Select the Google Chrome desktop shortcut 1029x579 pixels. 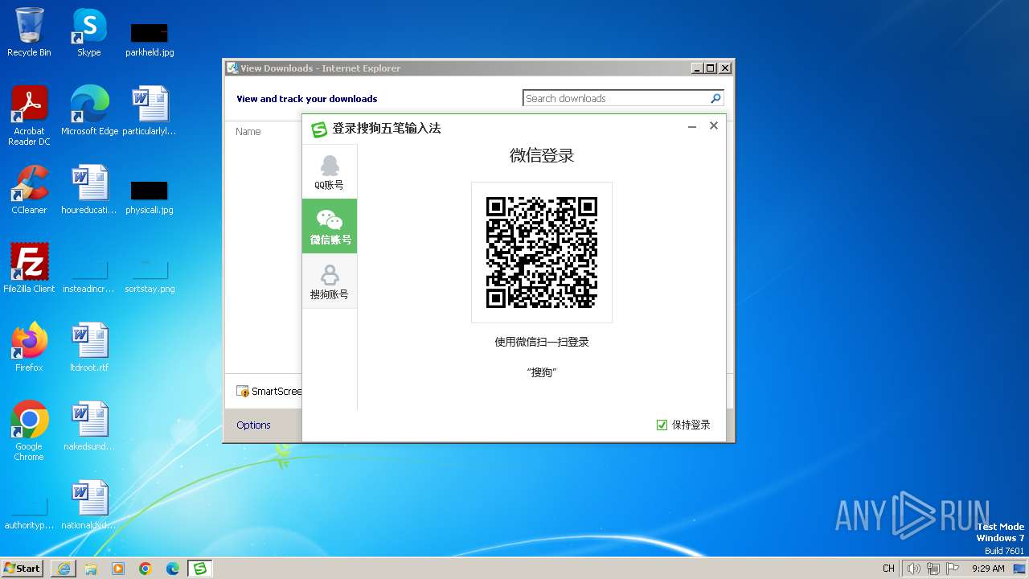point(29,431)
